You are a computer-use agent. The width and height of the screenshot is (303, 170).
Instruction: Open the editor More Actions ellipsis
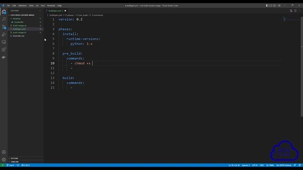click(x=299, y=11)
